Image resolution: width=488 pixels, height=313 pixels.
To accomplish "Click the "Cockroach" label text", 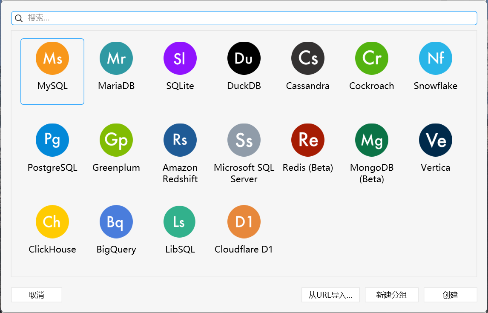I will coord(372,86).
